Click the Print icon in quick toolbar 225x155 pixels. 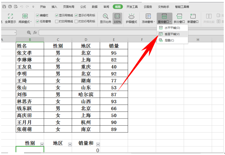(10, 6)
